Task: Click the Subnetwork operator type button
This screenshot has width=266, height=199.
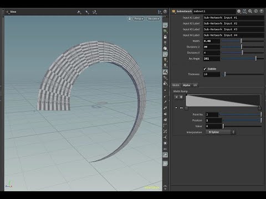Action: coord(182,11)
